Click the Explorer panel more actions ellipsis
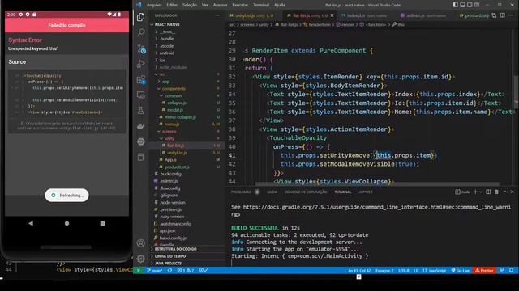 click(x=217, y=15)
